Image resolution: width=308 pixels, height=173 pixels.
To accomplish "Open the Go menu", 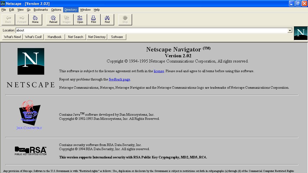I will pyautogui.click(x=29, y=10).
